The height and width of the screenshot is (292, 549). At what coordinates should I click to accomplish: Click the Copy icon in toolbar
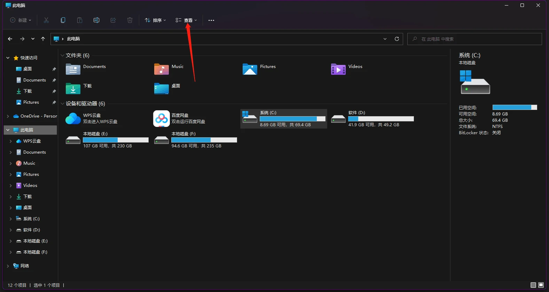[x=63, y=20]
